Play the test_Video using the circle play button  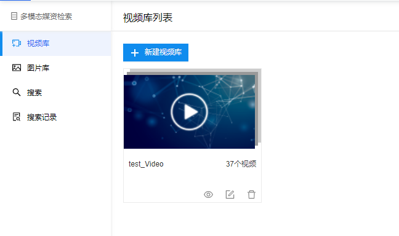click(189, 112)
